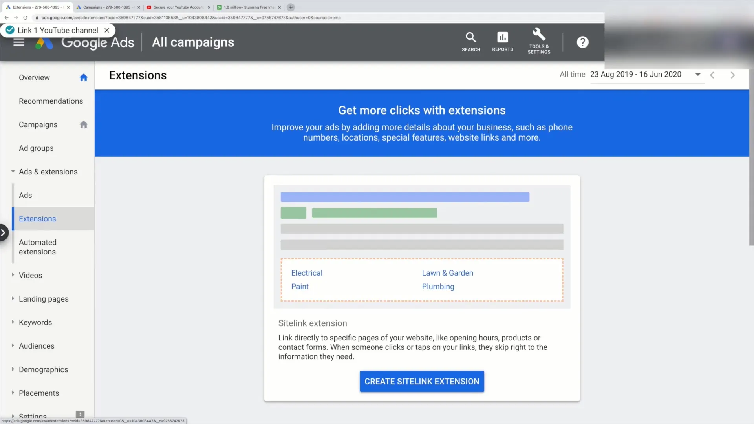Expand the Settings section
Screen dimensions: 754x424
tap(13, 416)
